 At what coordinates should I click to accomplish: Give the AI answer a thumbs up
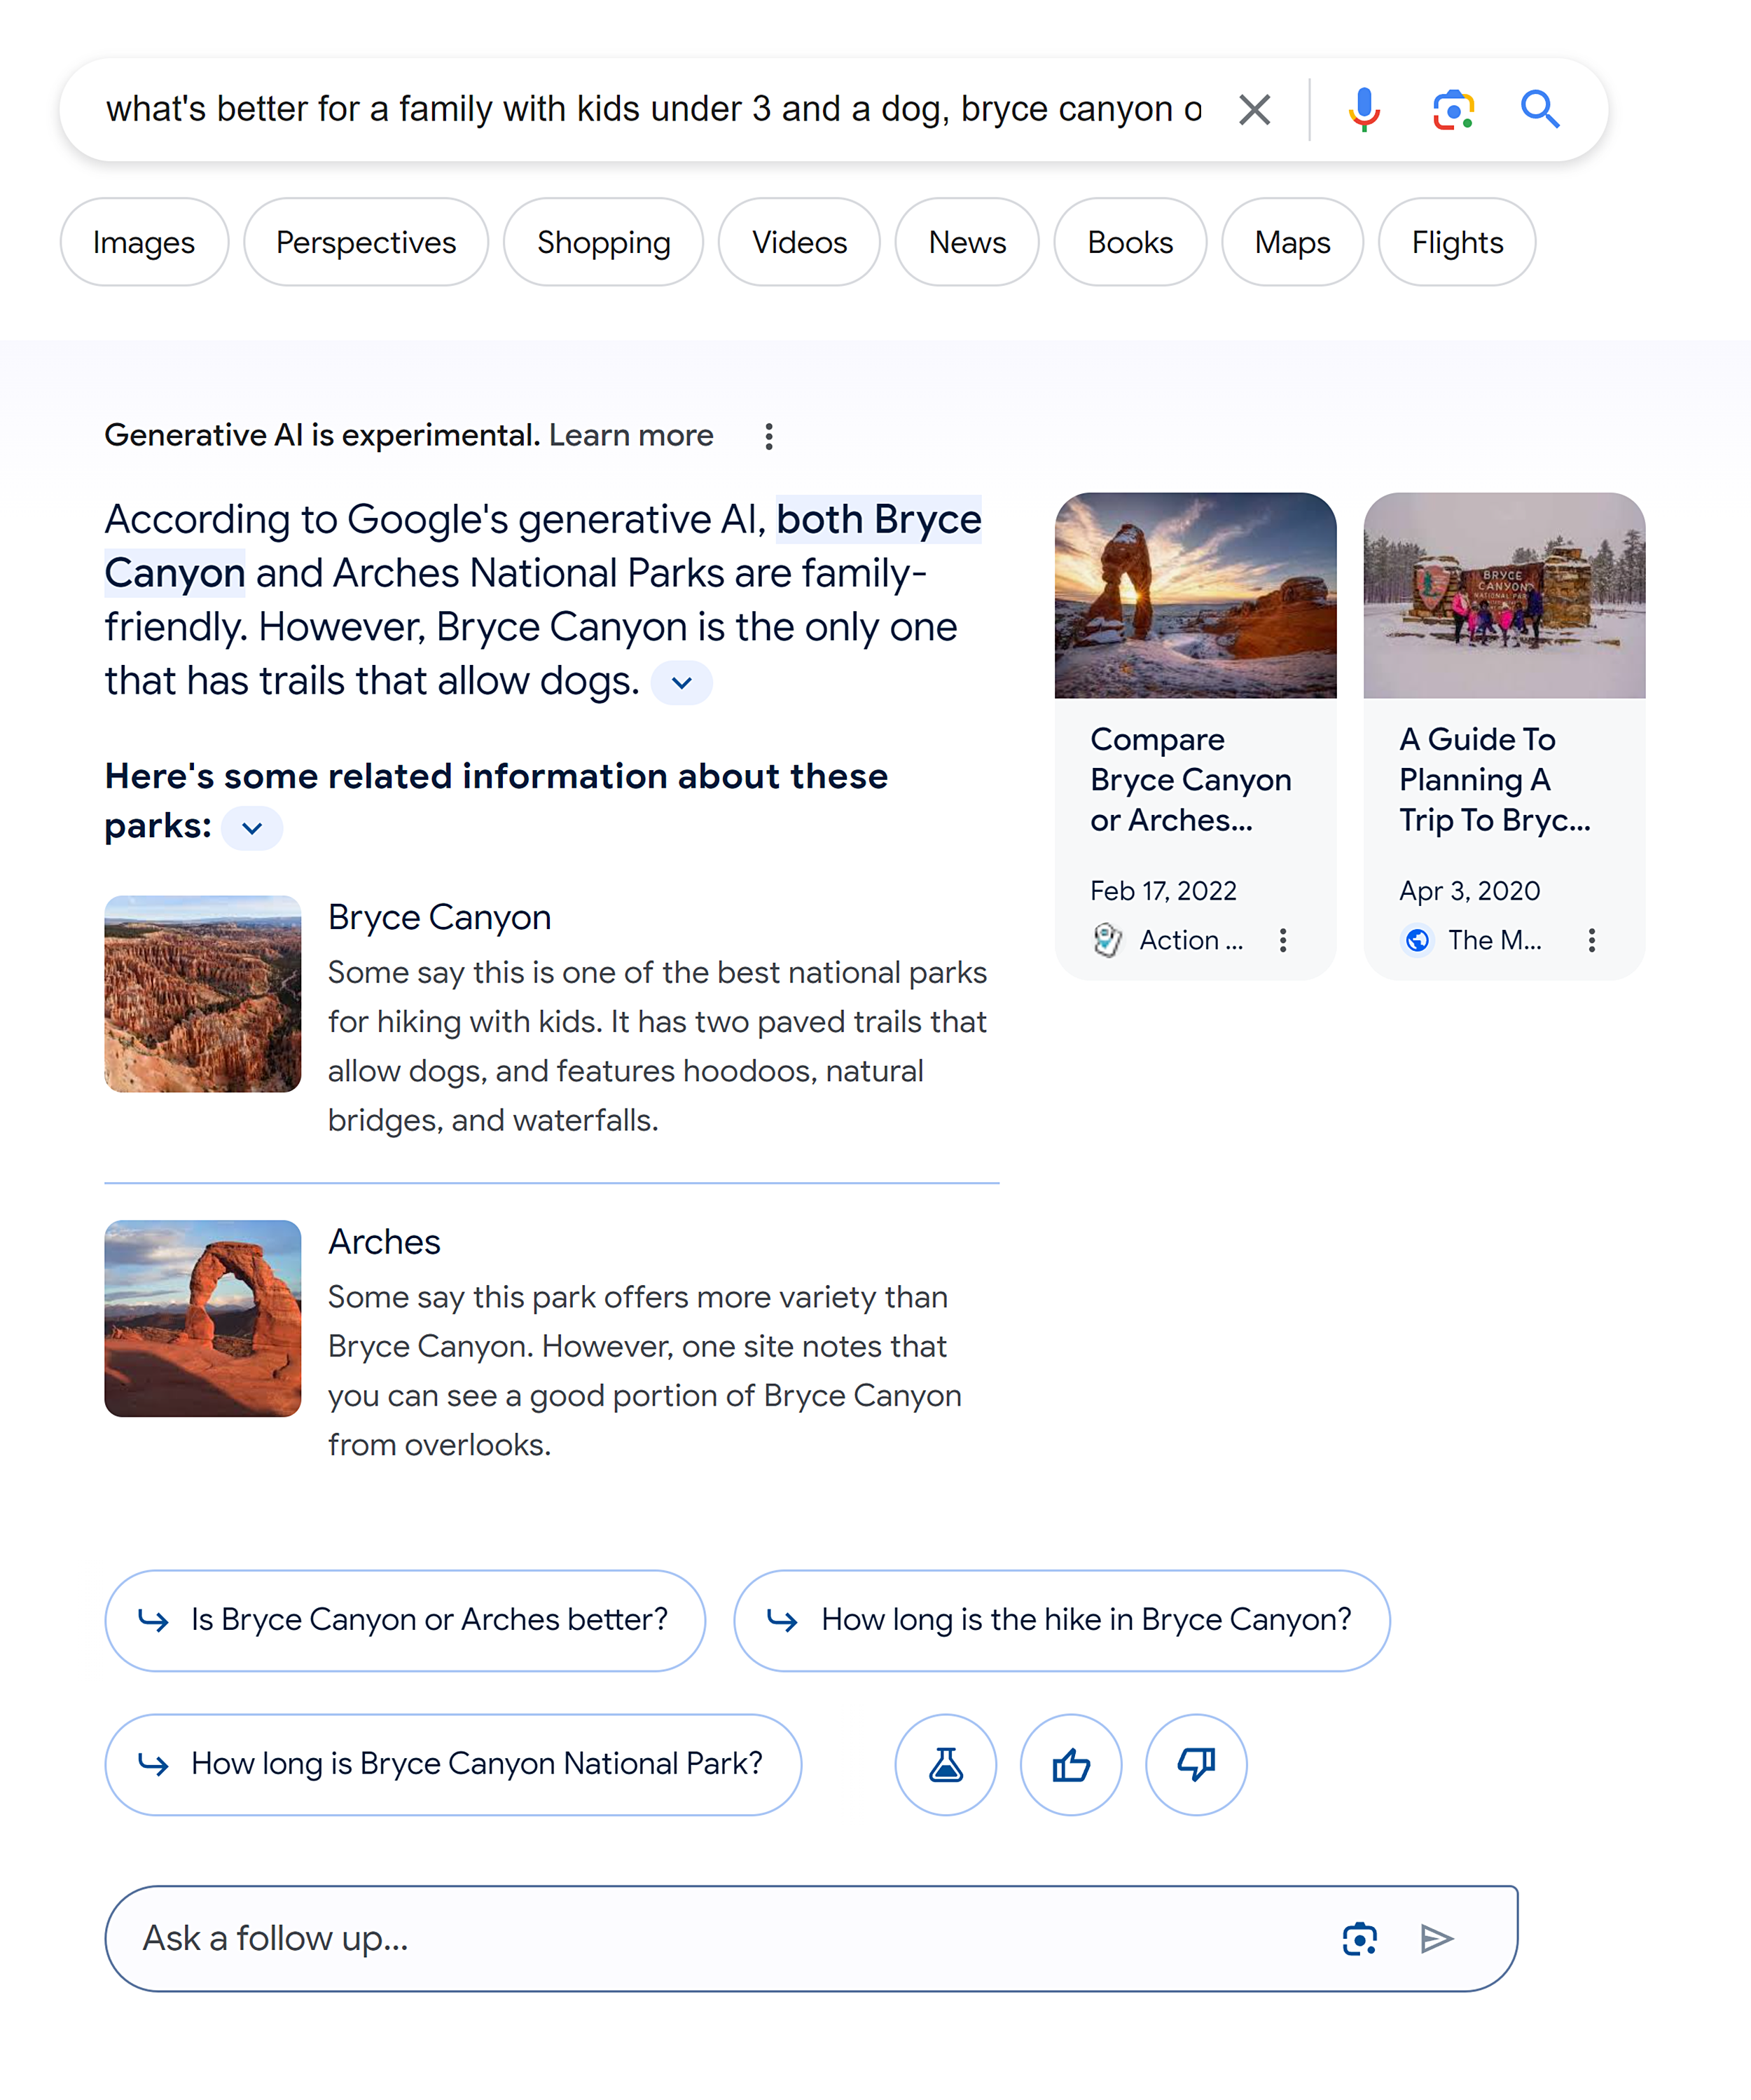click(x=1070, y=1764)
